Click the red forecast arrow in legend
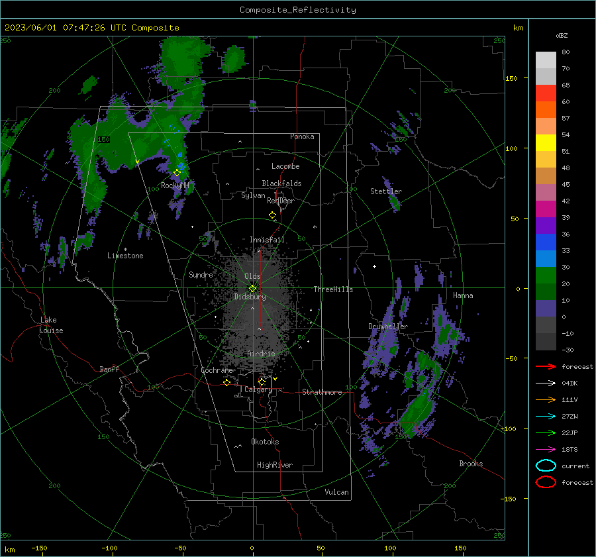The image size is (596, 557). [546, 366]
